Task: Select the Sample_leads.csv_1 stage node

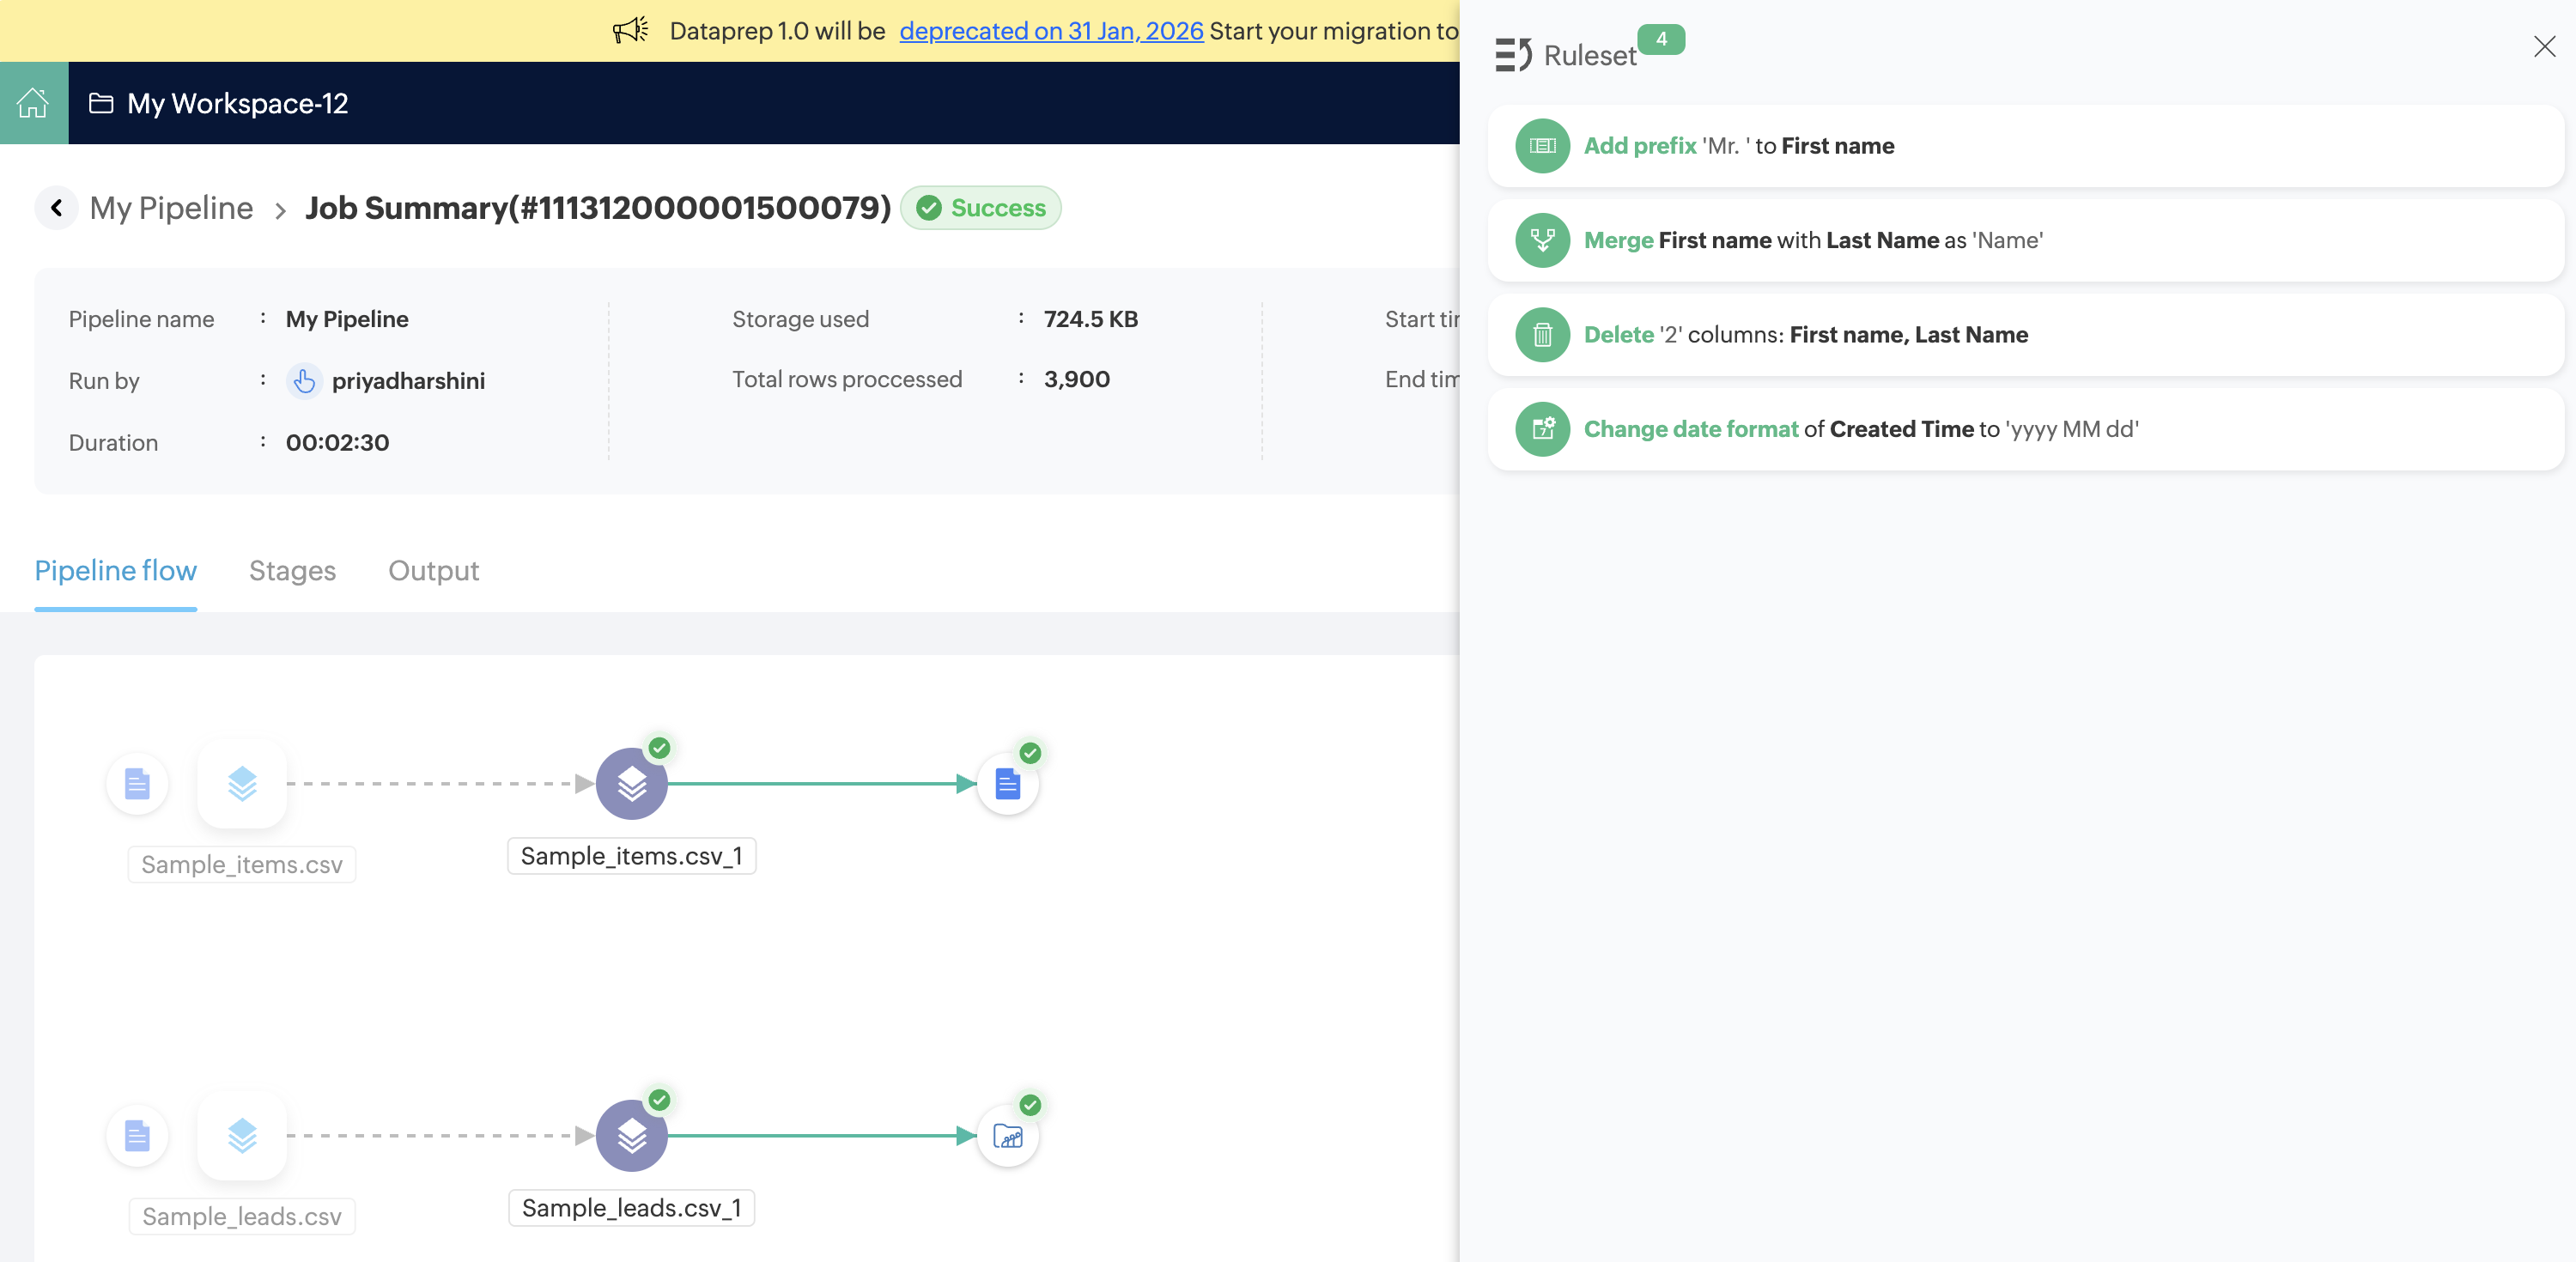Action: [x=631, y=1136]
